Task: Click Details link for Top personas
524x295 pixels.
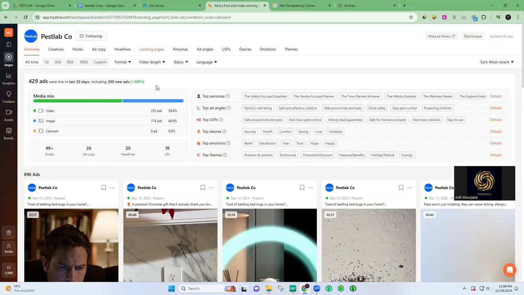Action: pos(495,96)
